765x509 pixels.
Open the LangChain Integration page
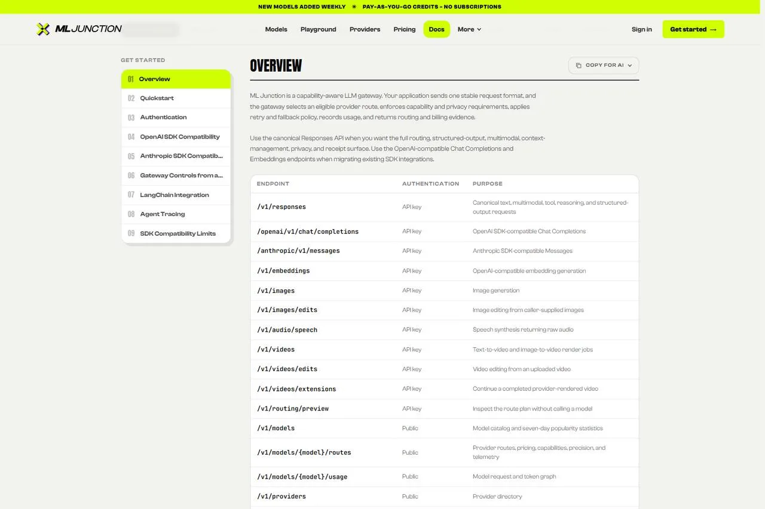pyautogui.click(x=176, y=195)
